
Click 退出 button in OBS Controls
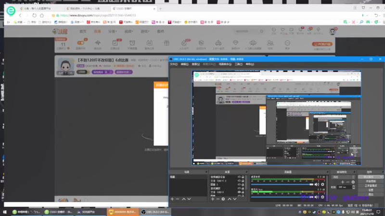click(x=371, y=194)
